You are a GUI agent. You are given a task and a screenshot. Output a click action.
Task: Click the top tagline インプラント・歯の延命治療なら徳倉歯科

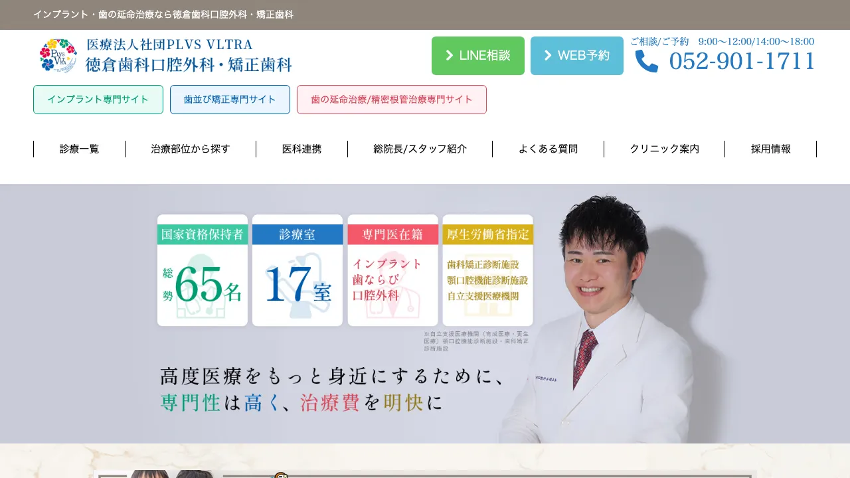tap(163, 15)
